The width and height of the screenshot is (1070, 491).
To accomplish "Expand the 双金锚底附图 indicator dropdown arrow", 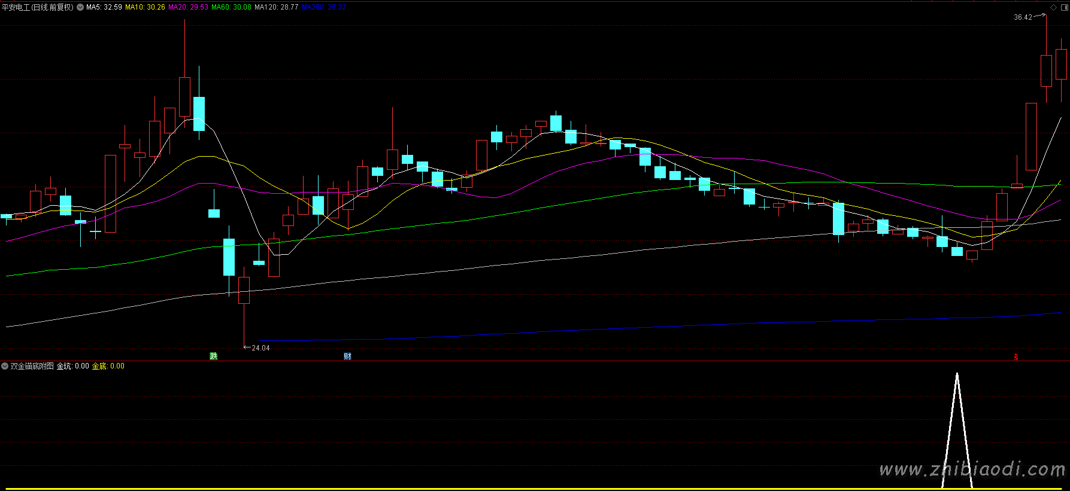I will click(5, 366).
